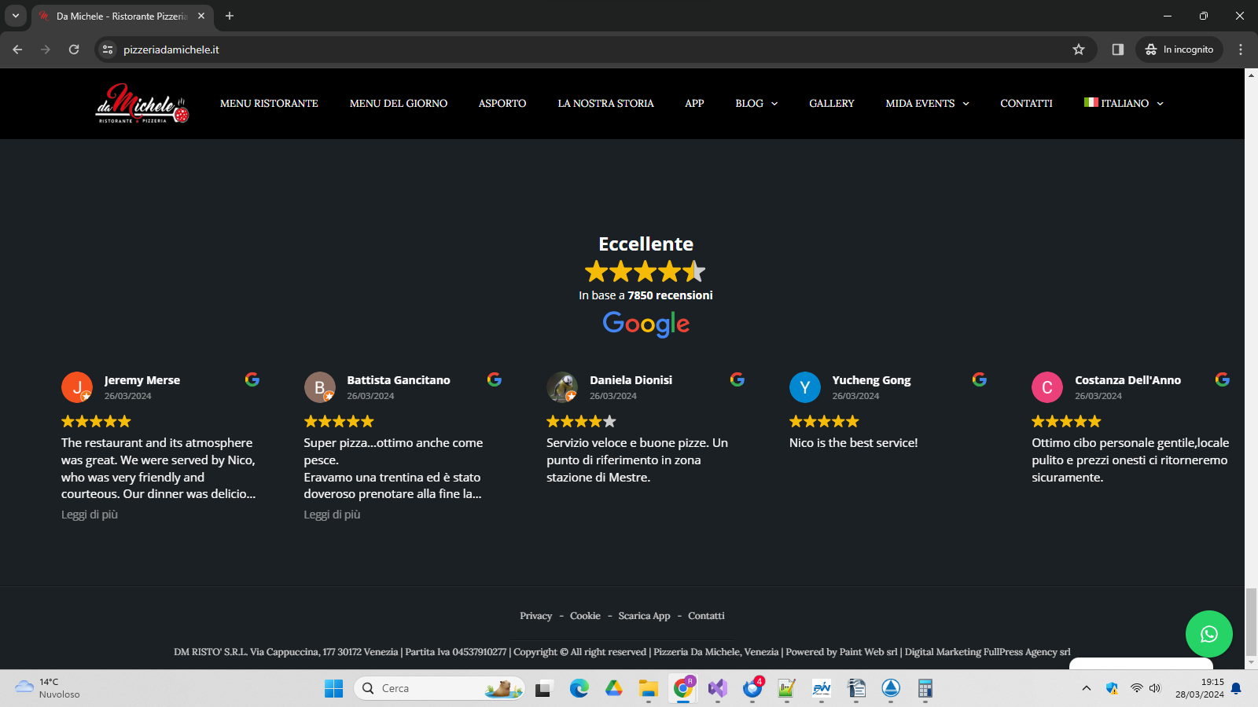Read more of Battista Gancitano's review
The width and height of the screenshot is (1258, 707).
coord(332,515)
